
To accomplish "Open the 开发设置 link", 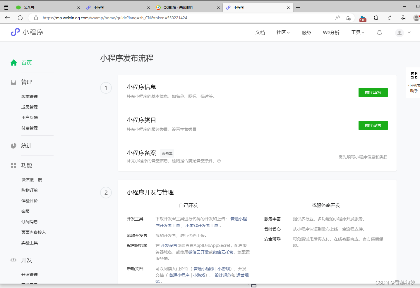I will pyautogui.click(x=169, y=245).
